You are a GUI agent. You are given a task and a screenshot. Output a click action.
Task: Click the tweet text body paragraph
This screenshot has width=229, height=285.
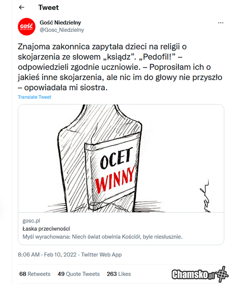(x=114, y=67)
